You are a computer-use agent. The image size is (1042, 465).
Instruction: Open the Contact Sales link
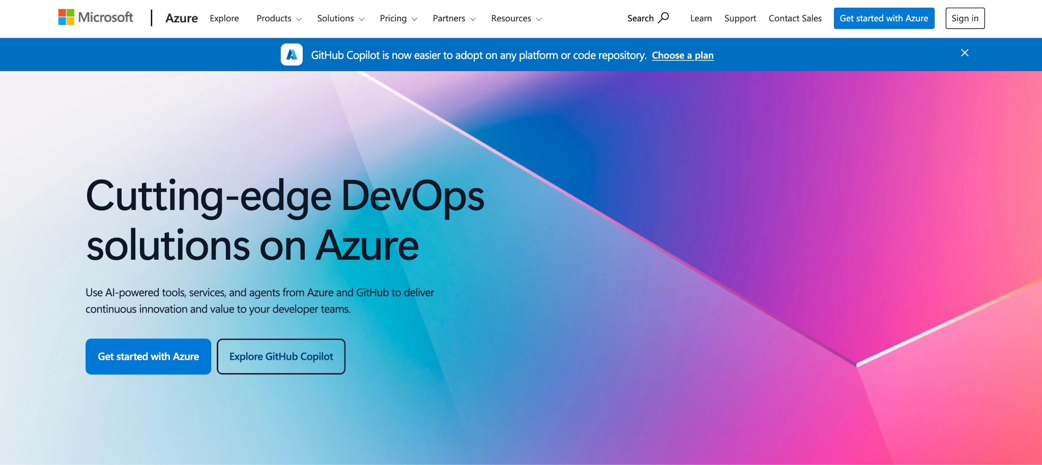[x=795, y=18]
